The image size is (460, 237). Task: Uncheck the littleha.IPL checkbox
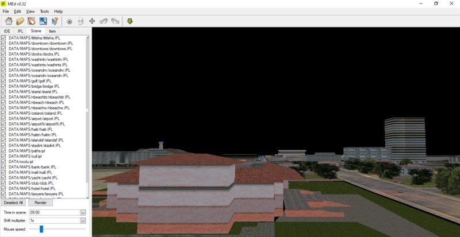pos(3,38)
